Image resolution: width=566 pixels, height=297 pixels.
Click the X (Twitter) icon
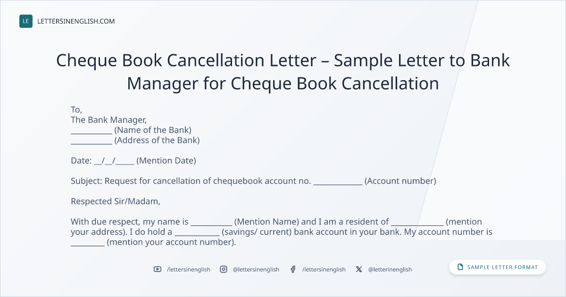coord(359,269)
